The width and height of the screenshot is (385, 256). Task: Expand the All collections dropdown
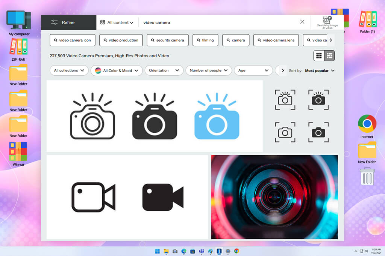(69, 70)
